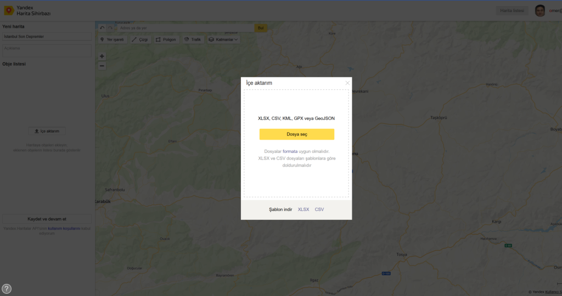Viewport: 562px width, 296px height.
Task: Open Harita listesi
Action: [x=512, y=11]
